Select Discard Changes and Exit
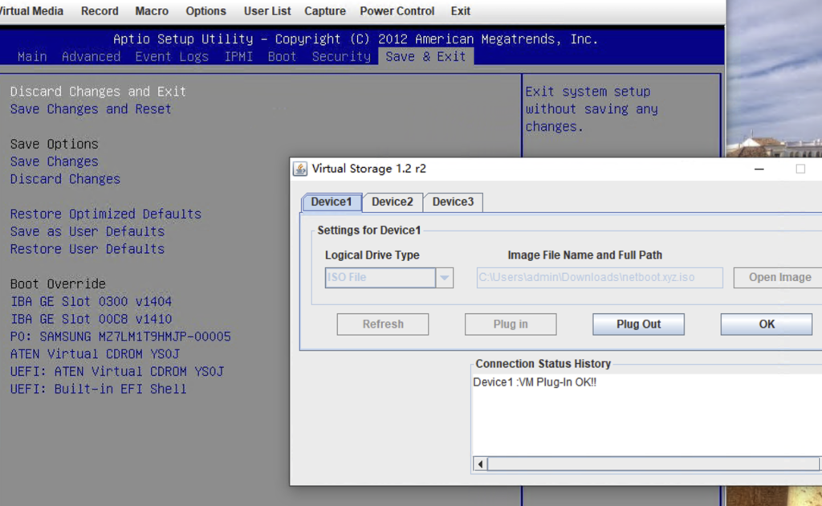Image resolution: width=822 pixels, height=506 pixels. click(98, 92)
